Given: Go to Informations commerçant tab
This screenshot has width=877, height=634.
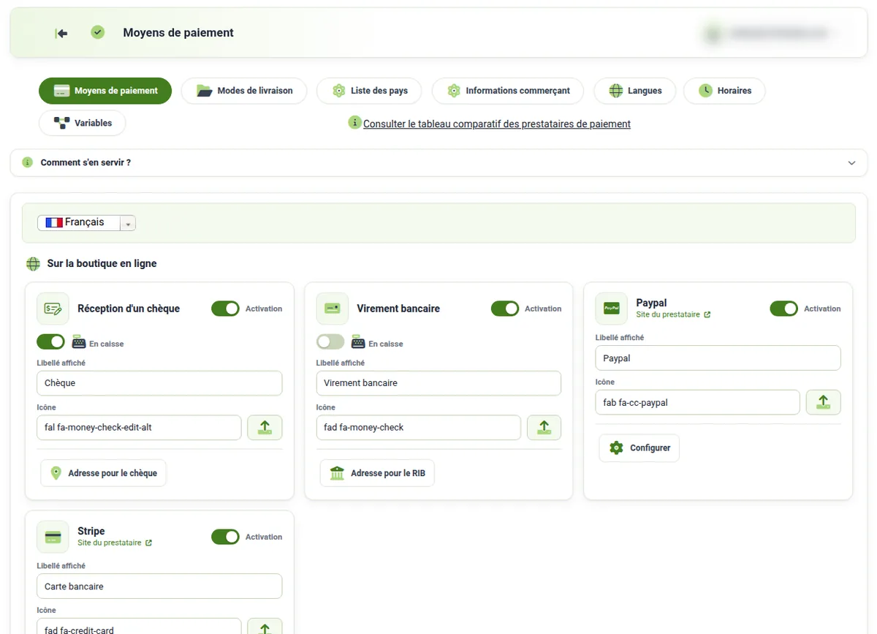Looking at the screenshot, I should click(508, 91).
